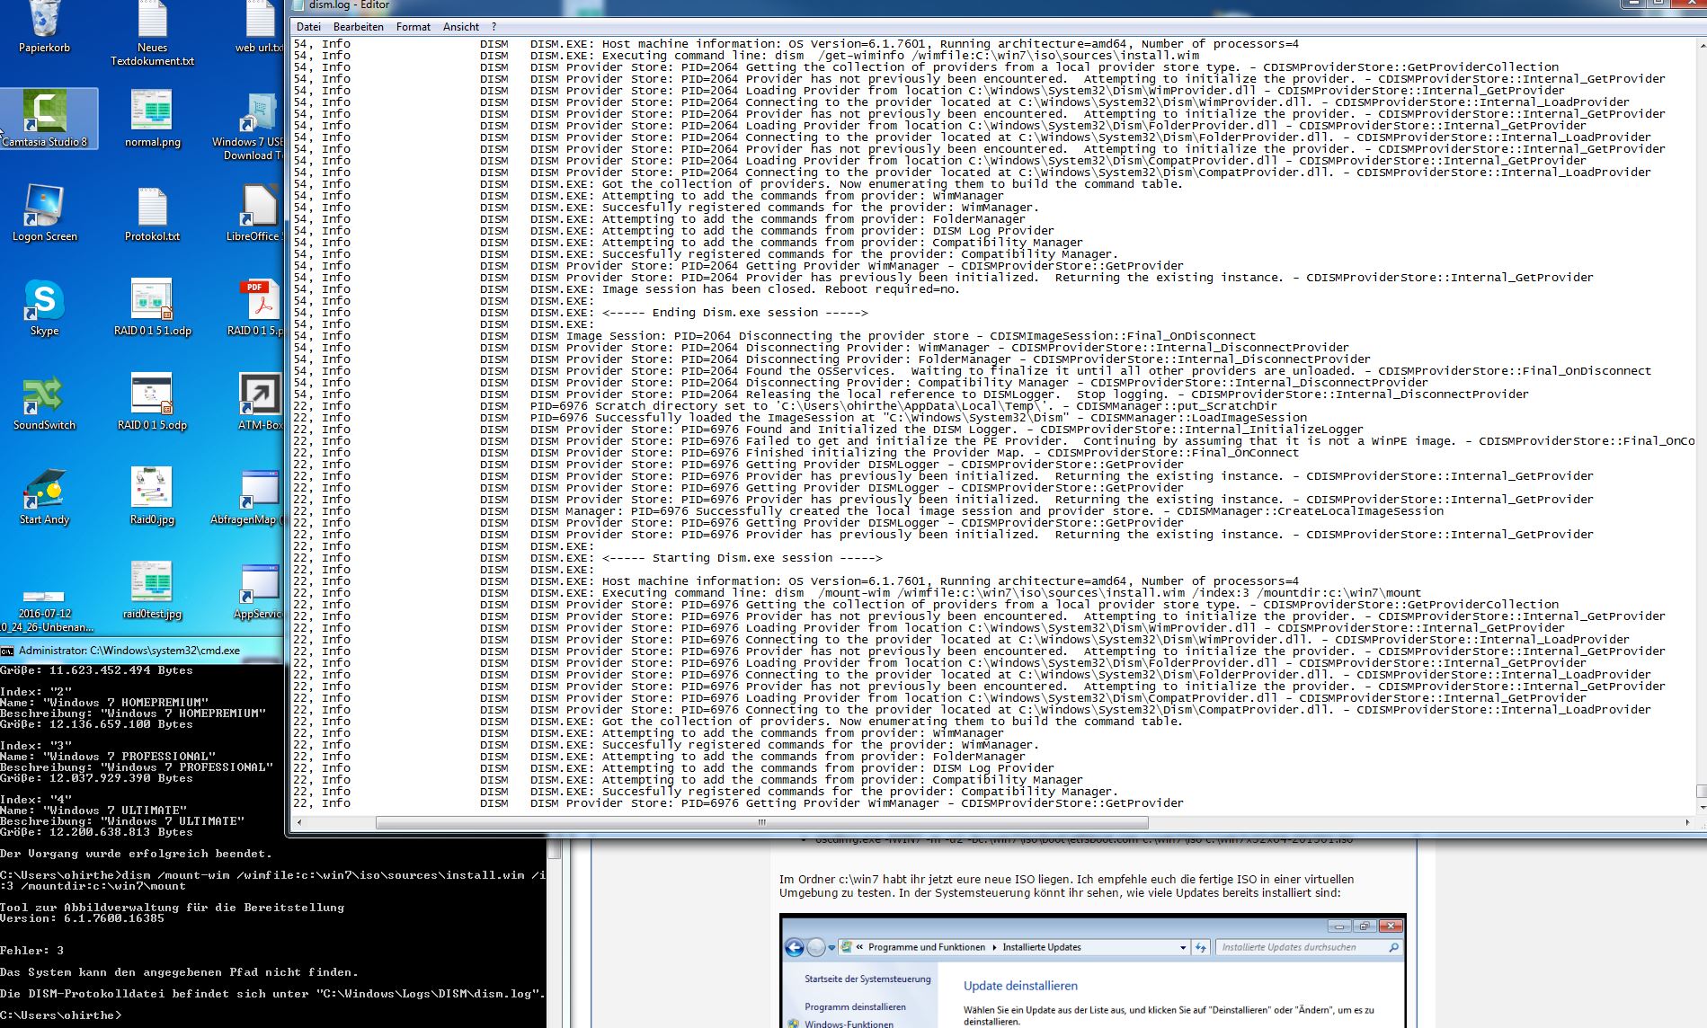This screenshot has height=1028, width=1707.
Task: Select Neues Textdokument.txt on the desktop
Action: click(x=152, y=34)
